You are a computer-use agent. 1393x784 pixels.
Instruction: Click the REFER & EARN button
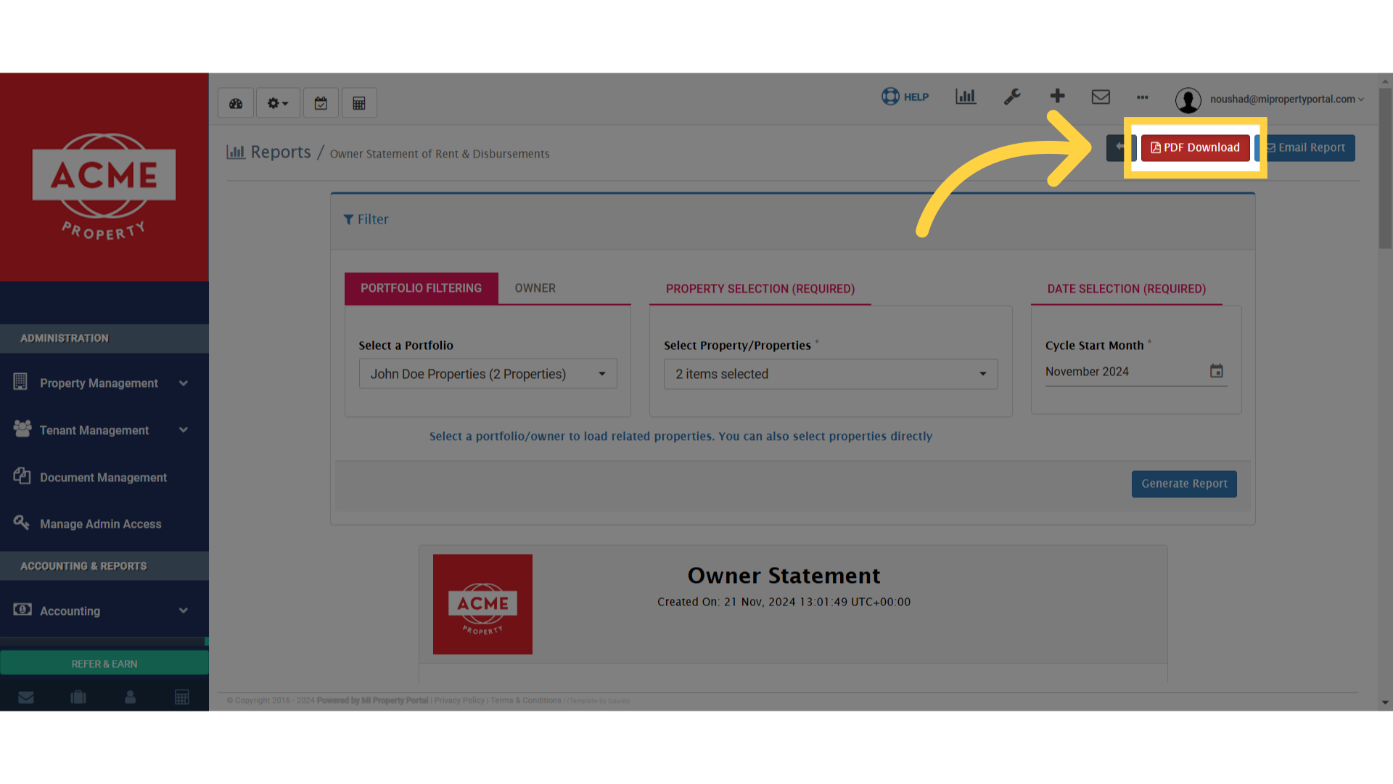click(x=104, y=663)
